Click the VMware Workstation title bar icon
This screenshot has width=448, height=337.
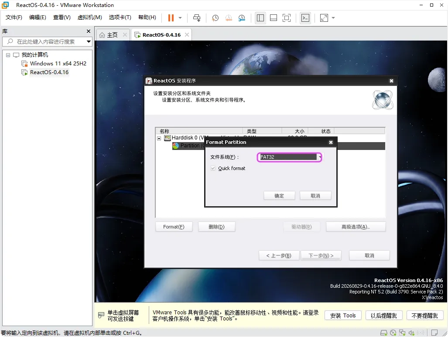(5, 5)
